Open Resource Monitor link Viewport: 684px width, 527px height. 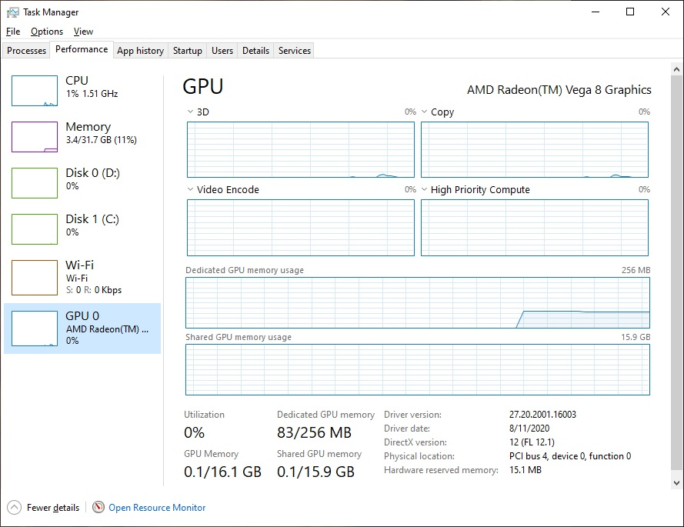point(157,508)
